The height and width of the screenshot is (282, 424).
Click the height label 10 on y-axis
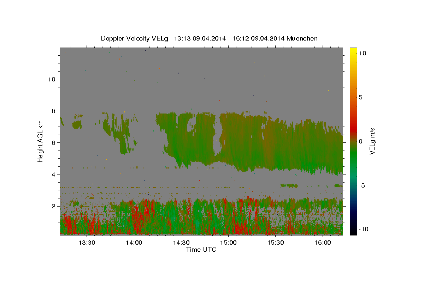[x=52, y=79]
